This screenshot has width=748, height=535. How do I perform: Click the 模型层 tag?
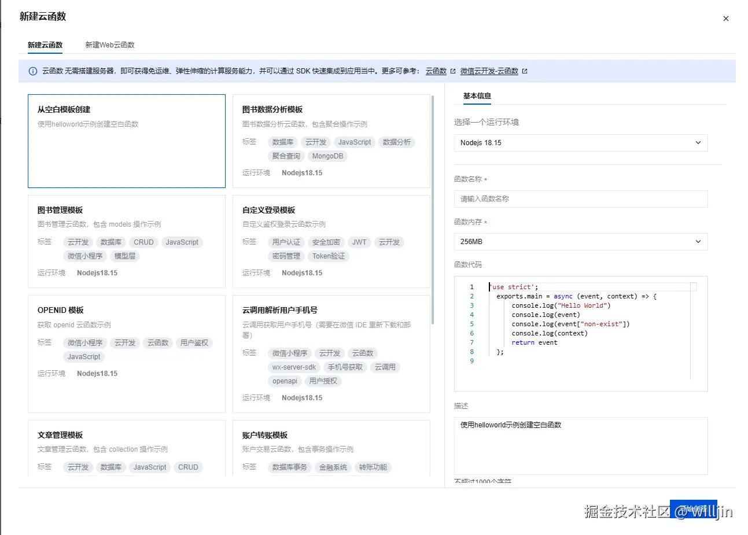tap(125, 256)
